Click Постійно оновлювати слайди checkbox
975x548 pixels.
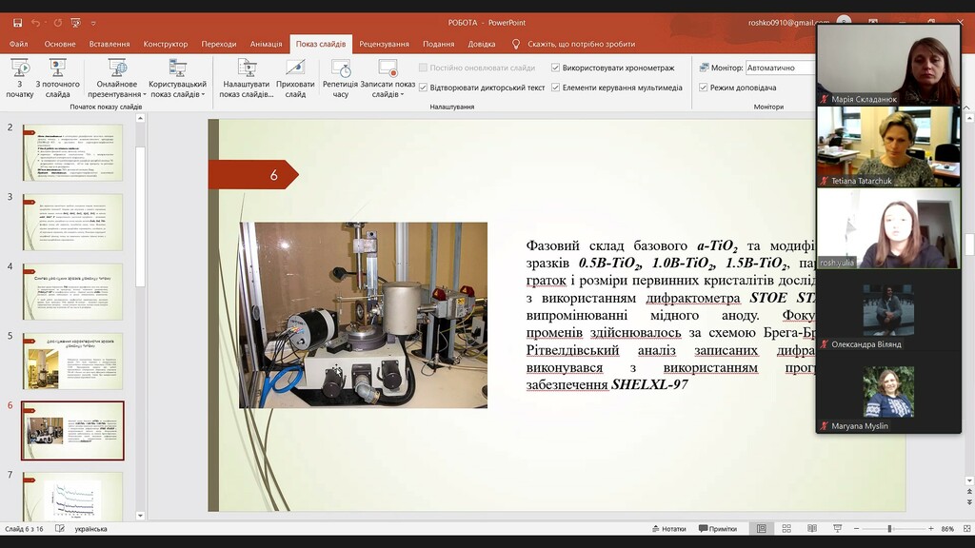point(423,68)
